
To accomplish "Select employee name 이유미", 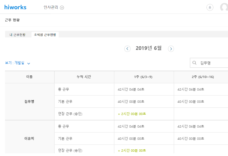I will click(29, 138).
